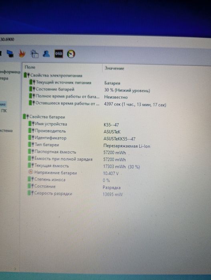211x280 pixels.
Task: Select the Производитель field label
Action: (50, 131)
